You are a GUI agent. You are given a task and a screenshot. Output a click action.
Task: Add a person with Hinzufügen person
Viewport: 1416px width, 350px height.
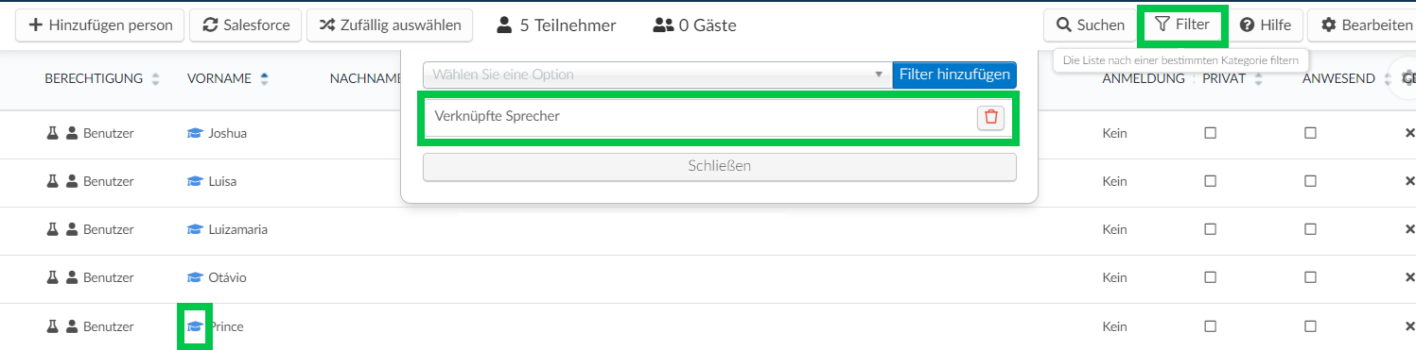[x=100, y=25]
